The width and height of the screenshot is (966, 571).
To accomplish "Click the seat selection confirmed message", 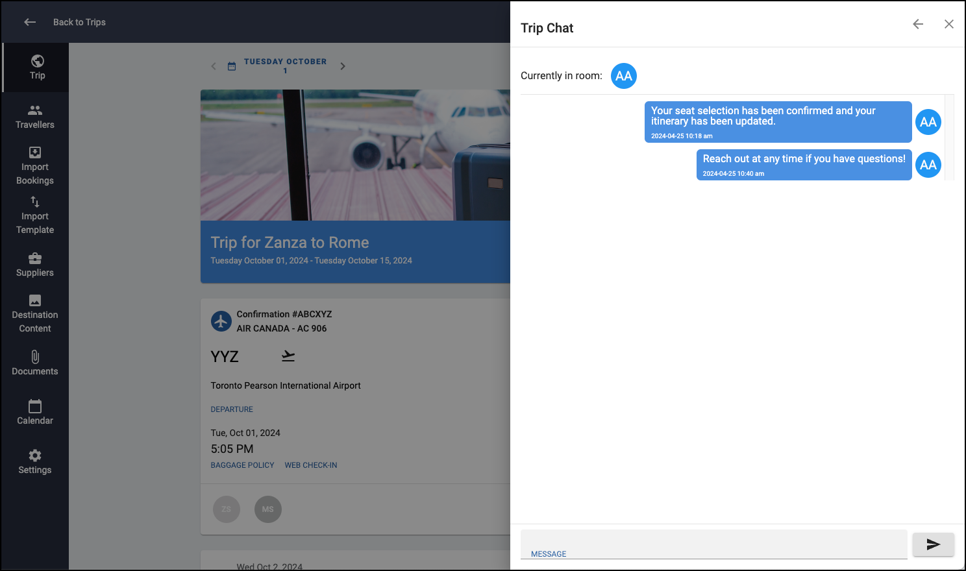I will [x=778, y=122].
